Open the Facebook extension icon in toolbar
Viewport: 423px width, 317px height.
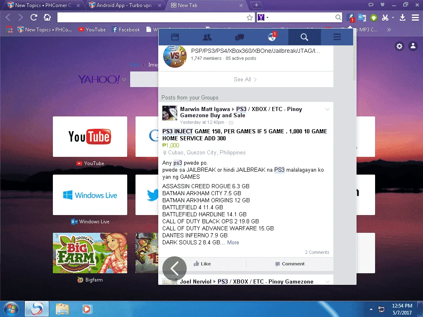coord(350,18)
